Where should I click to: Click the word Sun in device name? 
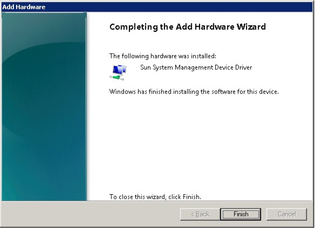145,67
